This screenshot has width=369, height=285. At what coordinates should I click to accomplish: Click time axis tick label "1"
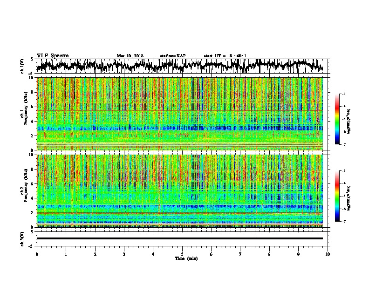66,254
